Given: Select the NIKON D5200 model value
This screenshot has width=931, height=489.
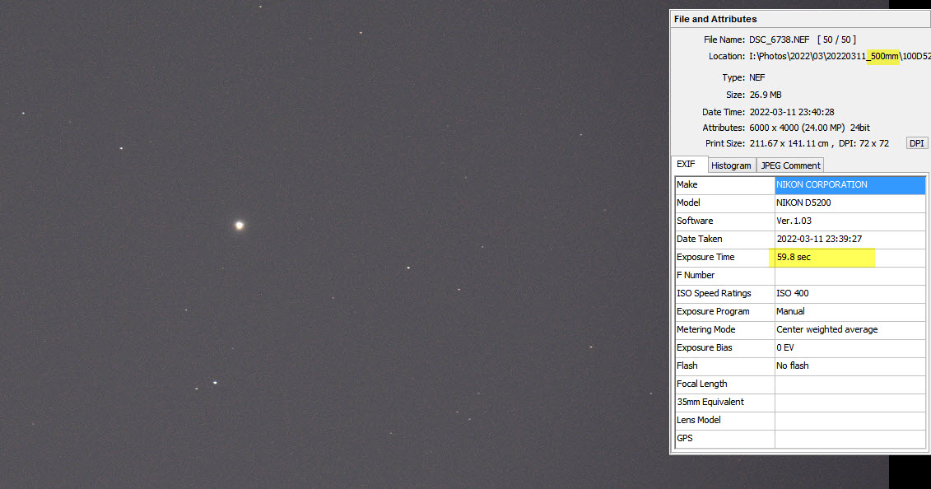Looking at the screenshot, I should point(850,203).
